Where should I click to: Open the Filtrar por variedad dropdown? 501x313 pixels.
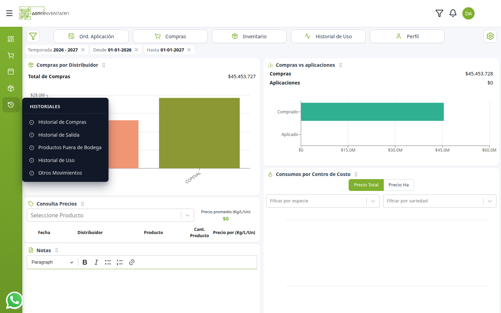coord(440,201)
